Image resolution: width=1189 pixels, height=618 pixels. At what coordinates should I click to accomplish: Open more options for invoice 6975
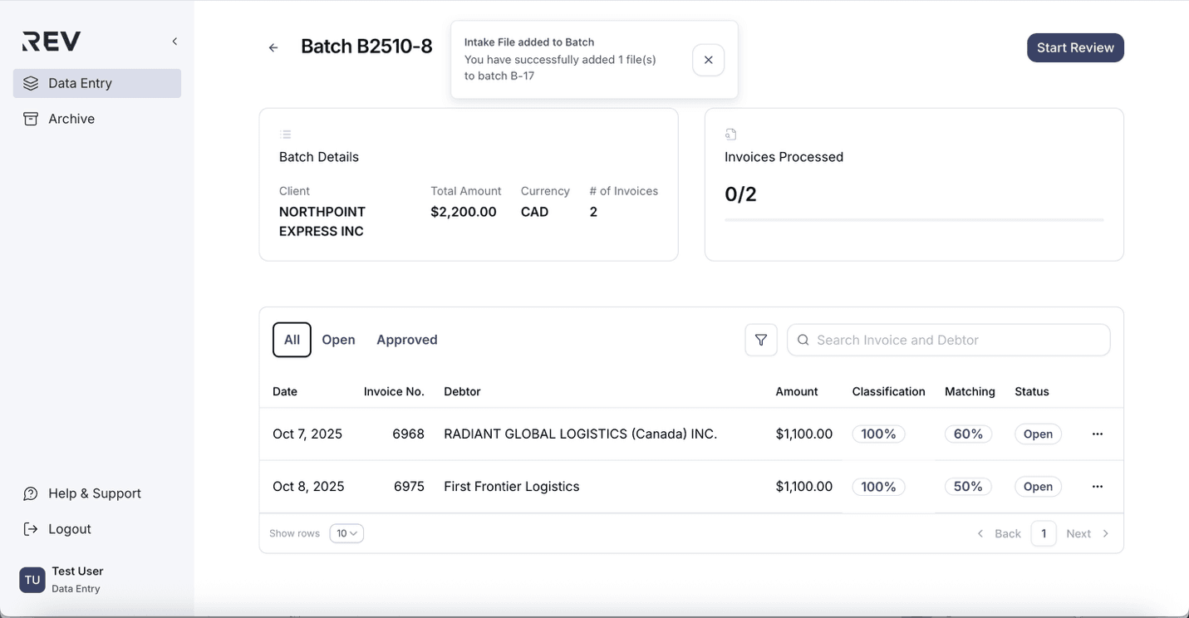click(x=1097, y=486)
